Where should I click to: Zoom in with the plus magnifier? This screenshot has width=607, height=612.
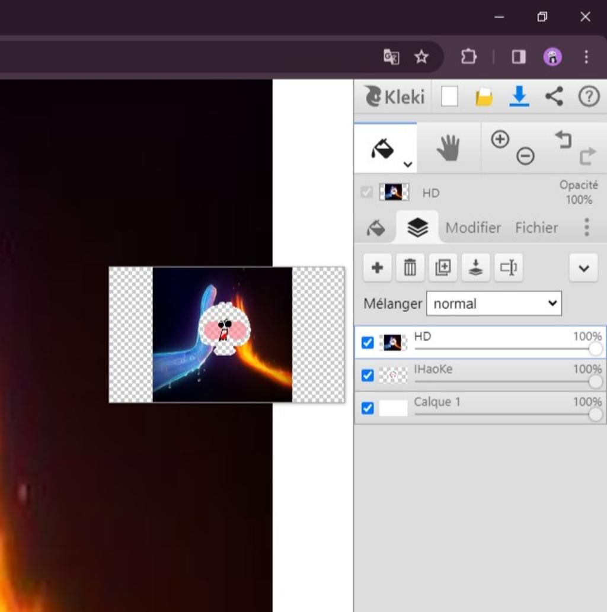pyautogui.click(x=500, y=139)
